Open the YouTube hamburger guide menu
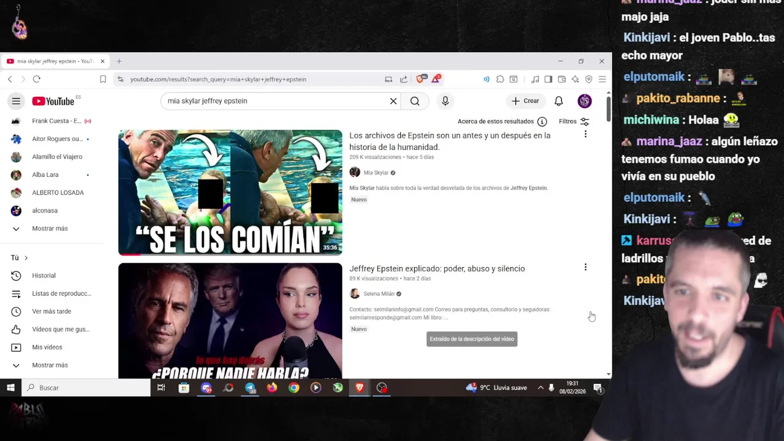Viewport: 784px width, 441px height. click(x=16, y=101)
